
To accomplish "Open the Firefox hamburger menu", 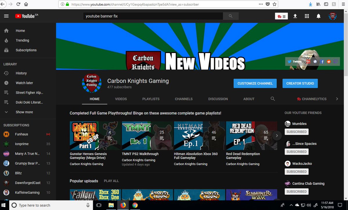I will [x=342, y=4].
